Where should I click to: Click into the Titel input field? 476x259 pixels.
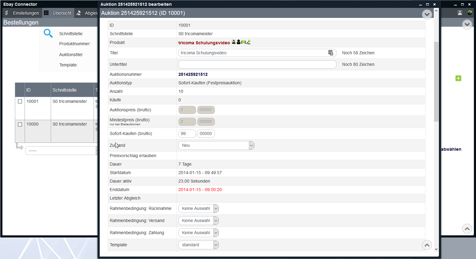pyautogui.click(x=257, y=53)
